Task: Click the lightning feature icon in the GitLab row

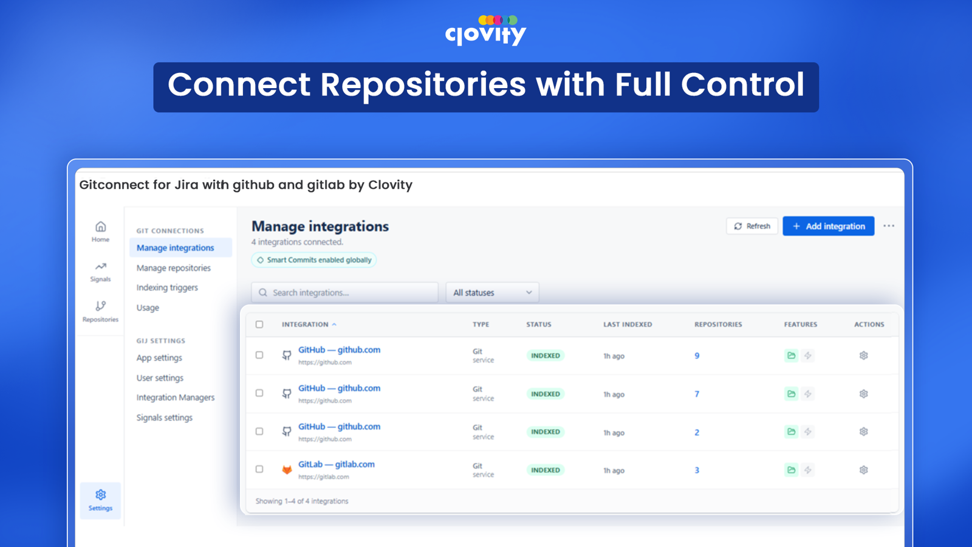Action: (808, 470)
